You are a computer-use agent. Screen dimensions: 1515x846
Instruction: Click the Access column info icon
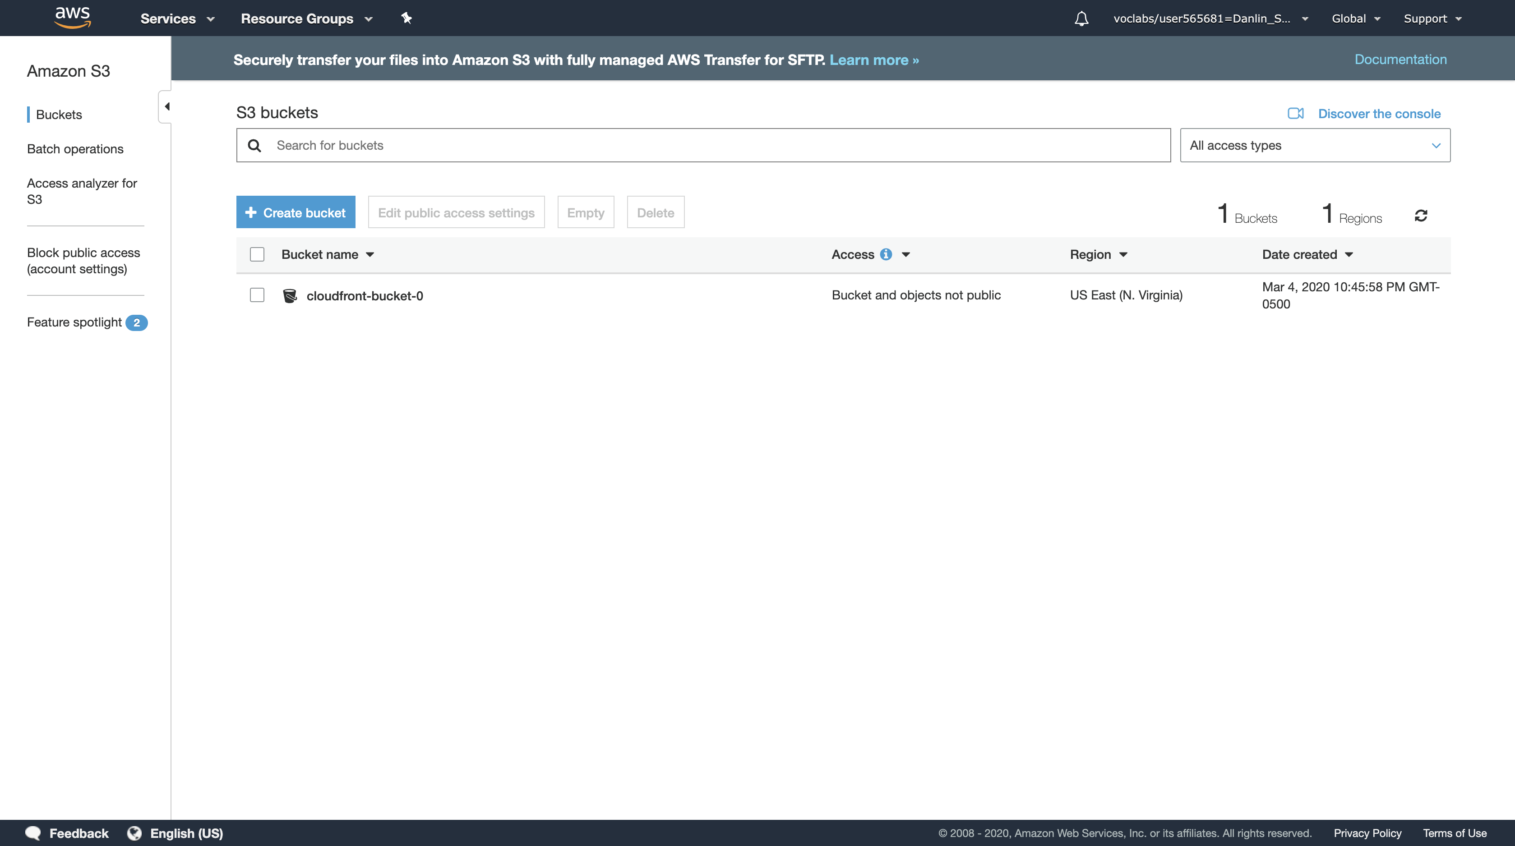(886, 254)
